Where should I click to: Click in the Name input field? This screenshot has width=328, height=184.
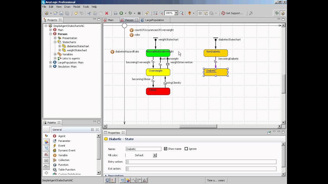(x=143, y=149)
